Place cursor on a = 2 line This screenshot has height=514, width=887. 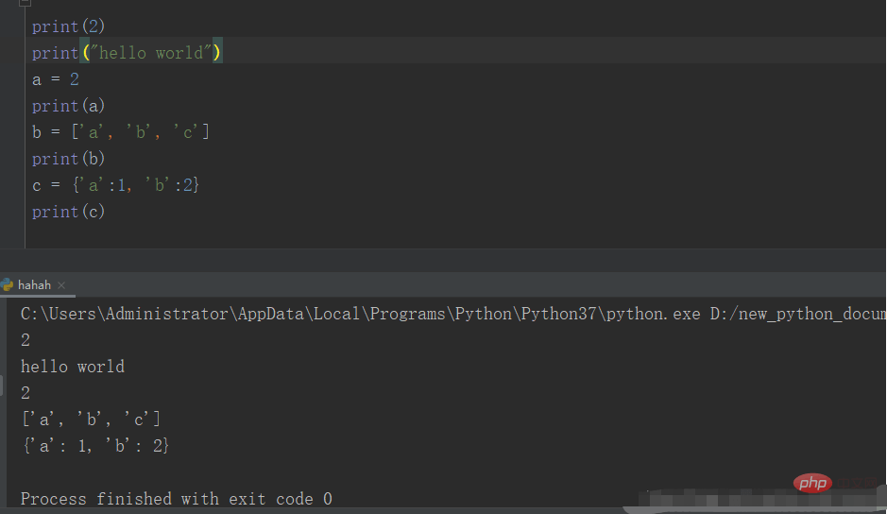pyautogui.click(x=56, y=79)
